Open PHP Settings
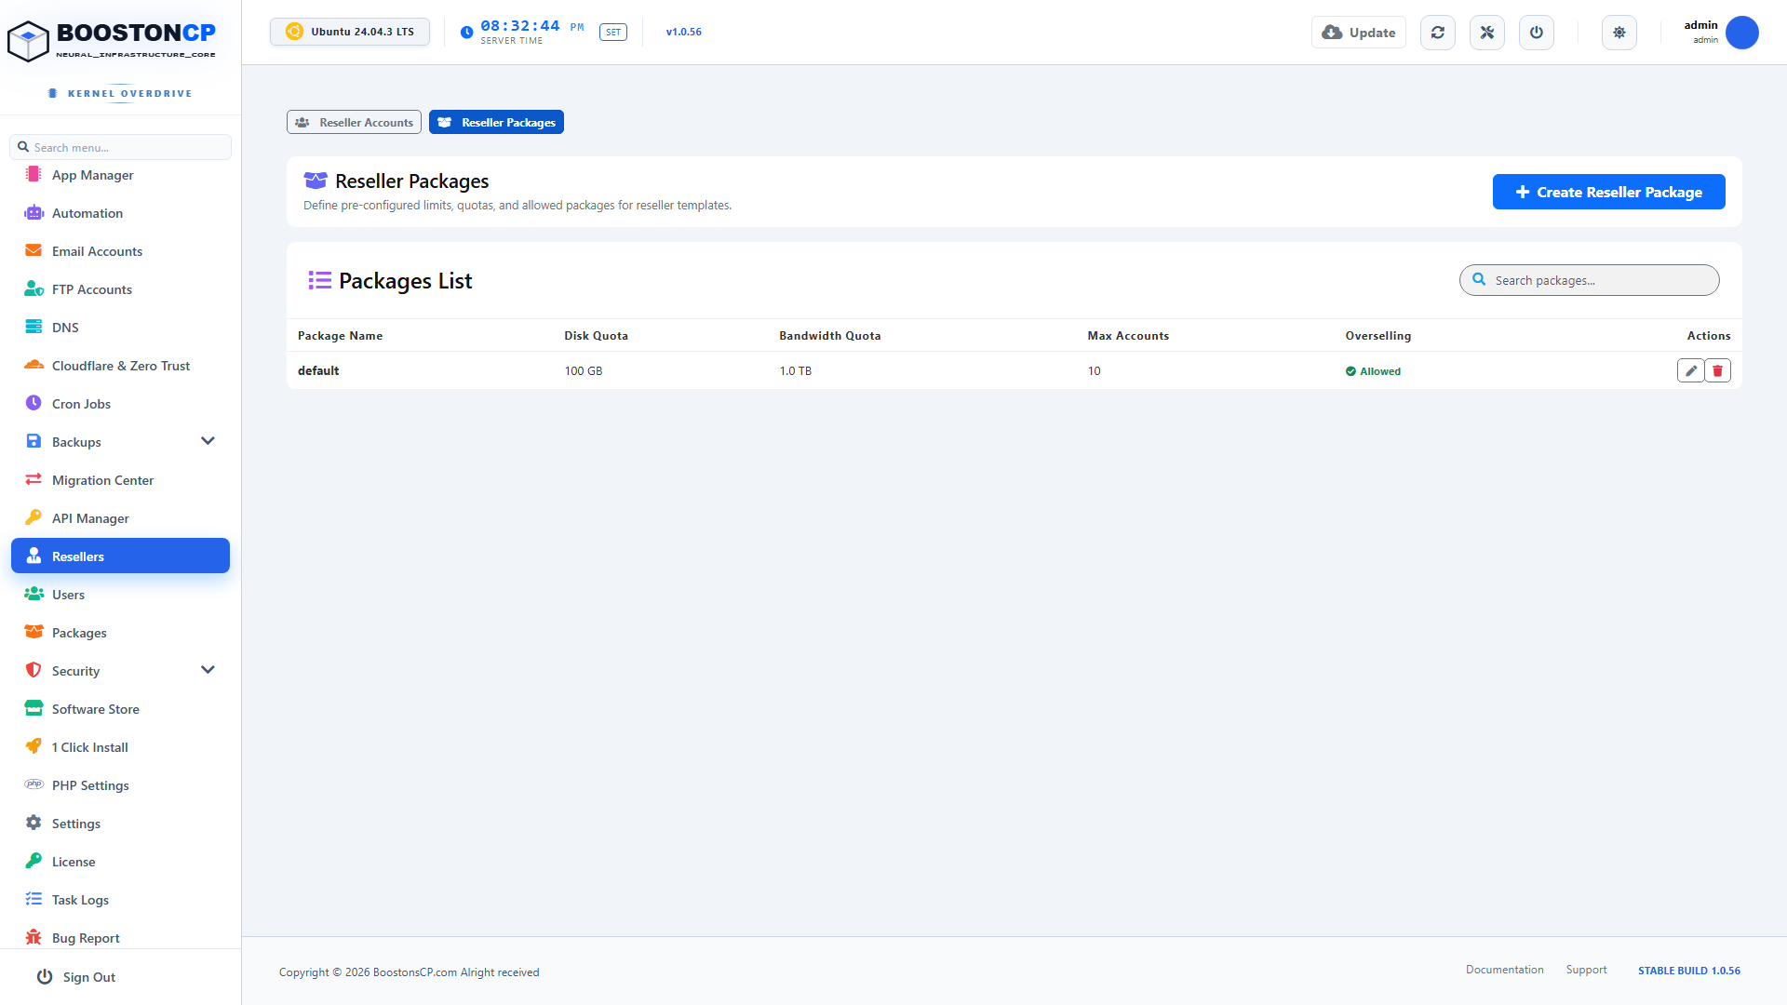1787x1005 pixels. point(120,785)
